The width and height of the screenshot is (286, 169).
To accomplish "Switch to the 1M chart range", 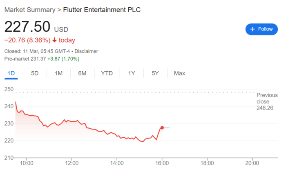I will click(58, 73).
